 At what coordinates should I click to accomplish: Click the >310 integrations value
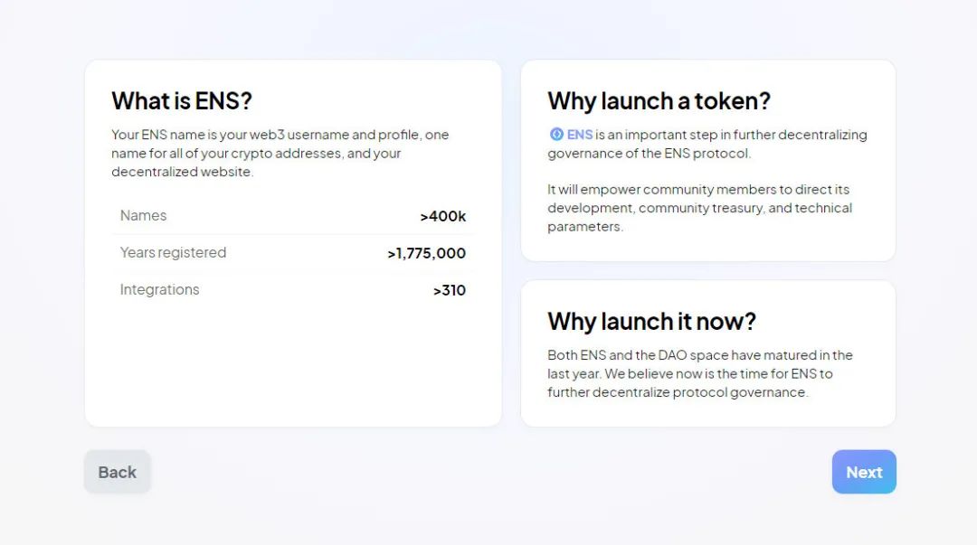[x=450, y=290]
